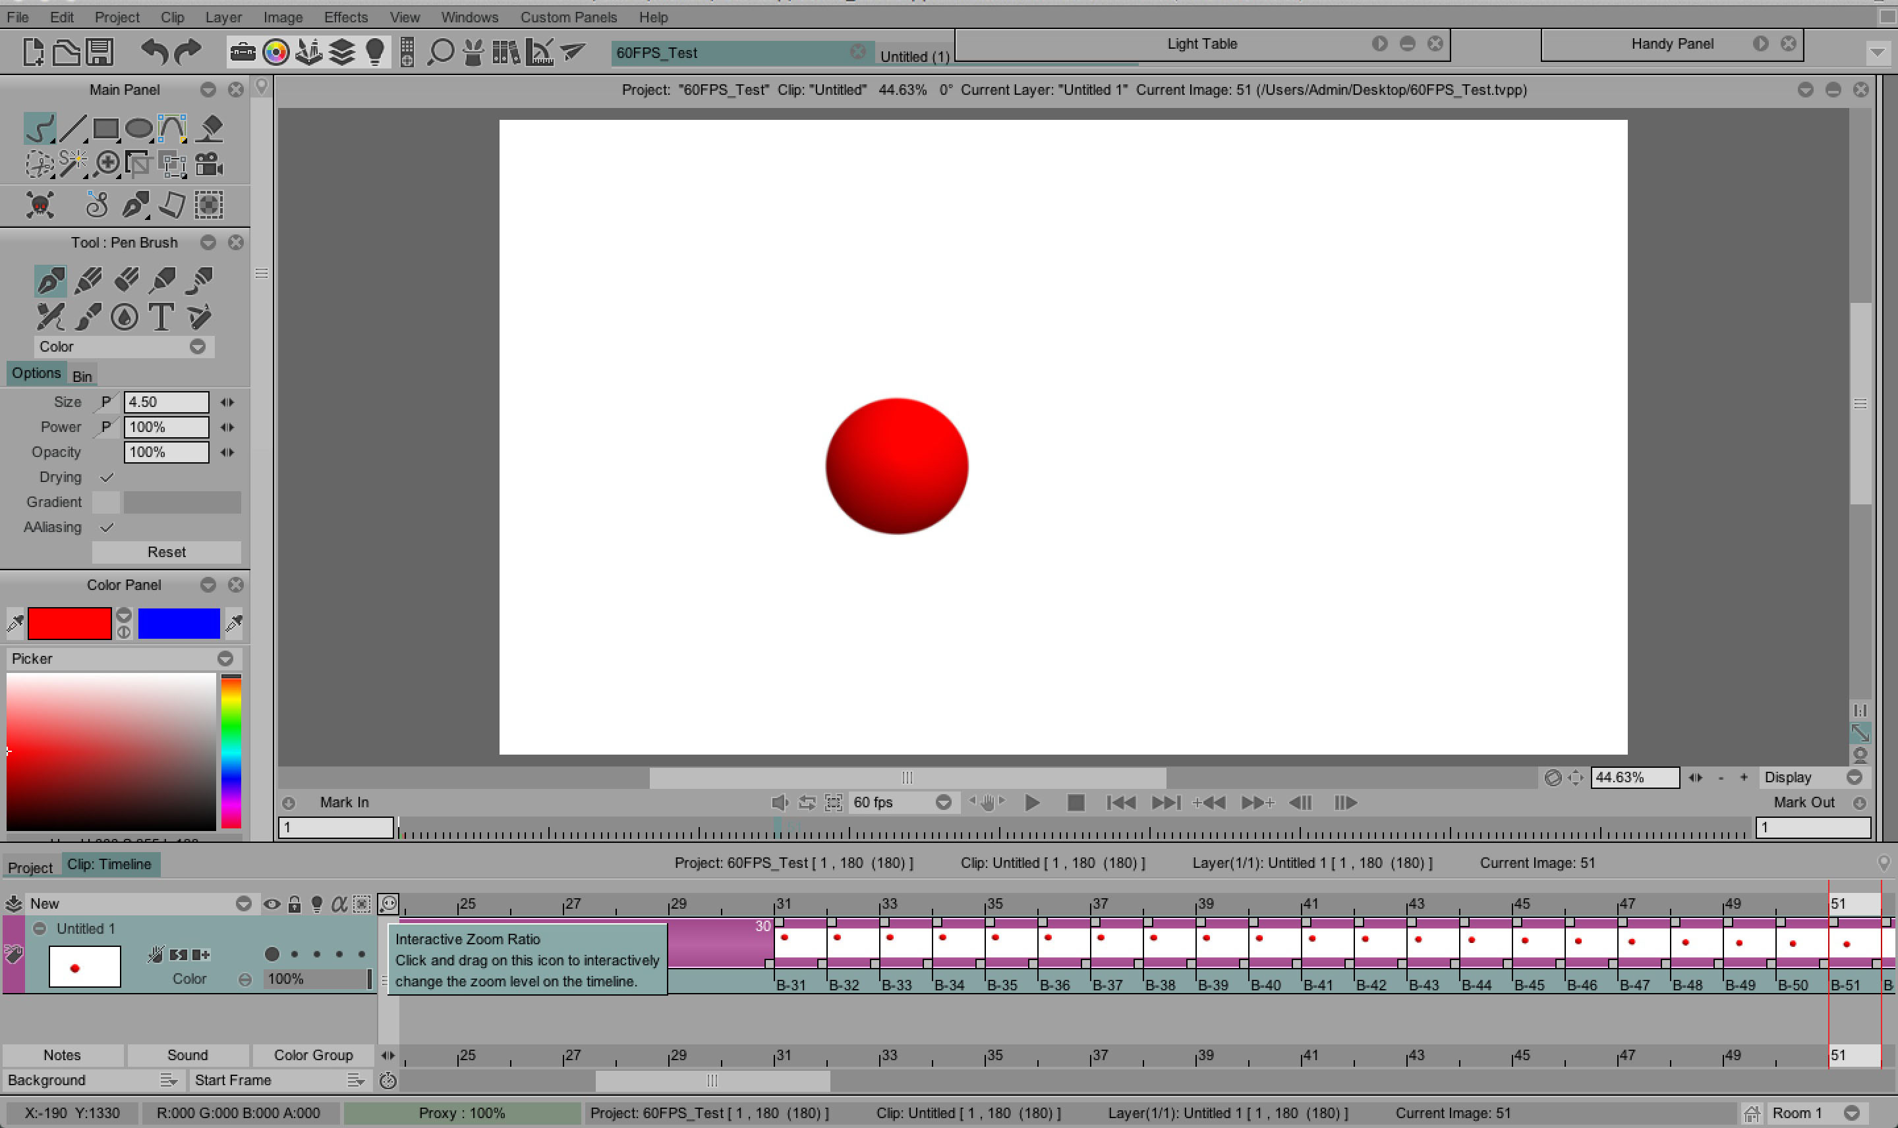The width and height of the screenshot is (1898, 1128).
Task: Select the straight line tool
Action: [x=72, y=128]
